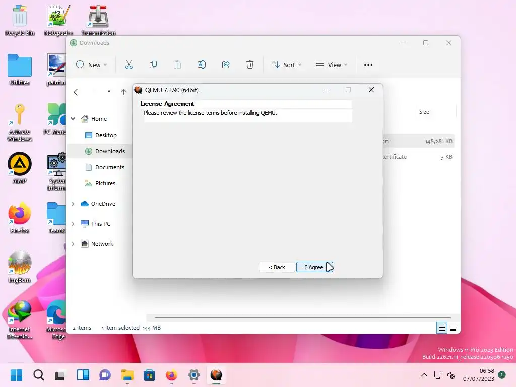
Task: Click the Delete trash icon
Action: [250, 65]
